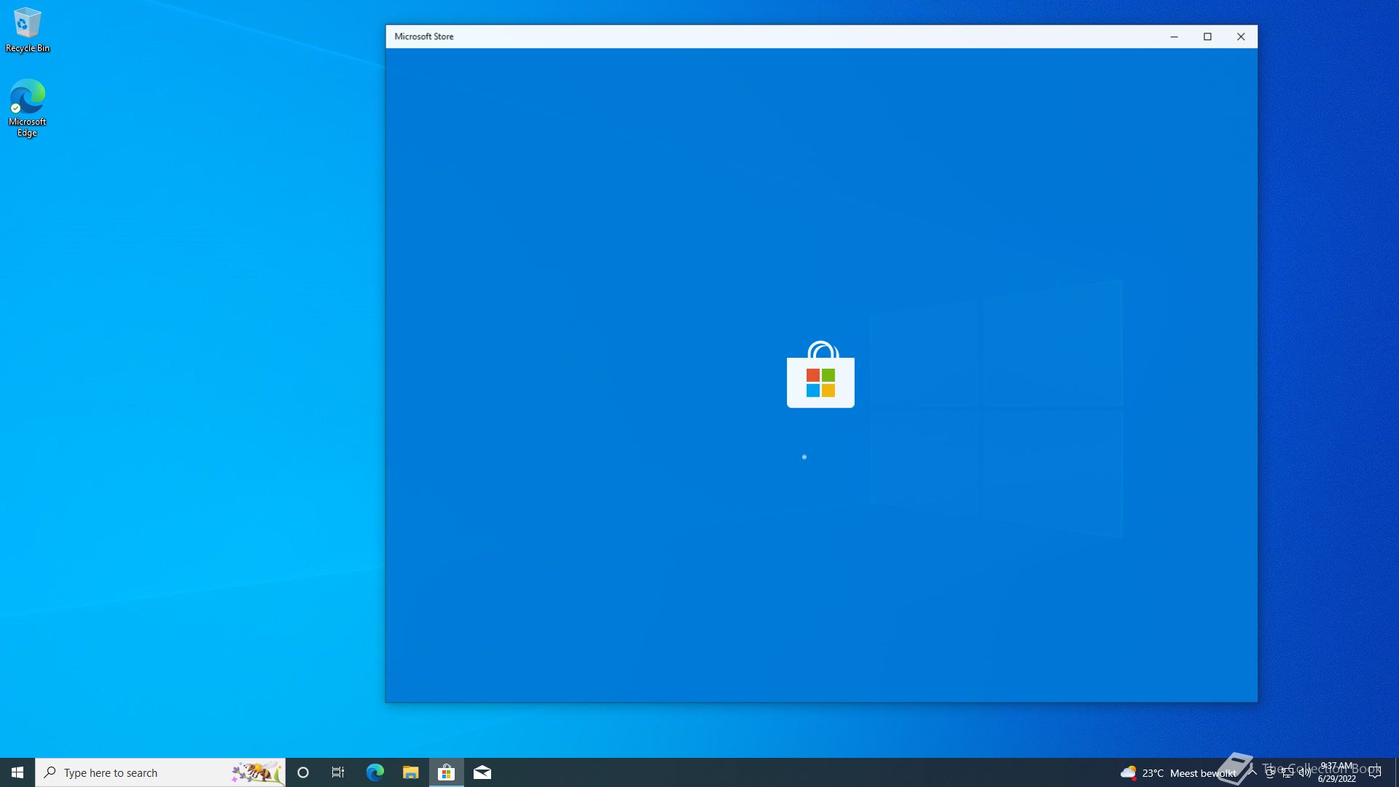Open the Mail app from the taskbar
This screenshot has height=787, width=1399.
tap(482, 772)
